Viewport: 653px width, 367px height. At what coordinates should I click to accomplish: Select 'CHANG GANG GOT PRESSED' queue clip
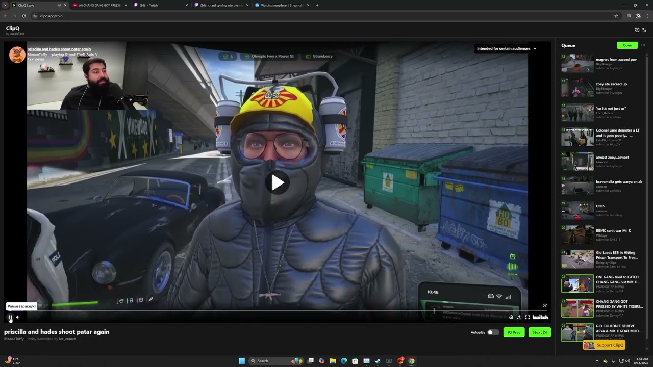tap(602, 308)
